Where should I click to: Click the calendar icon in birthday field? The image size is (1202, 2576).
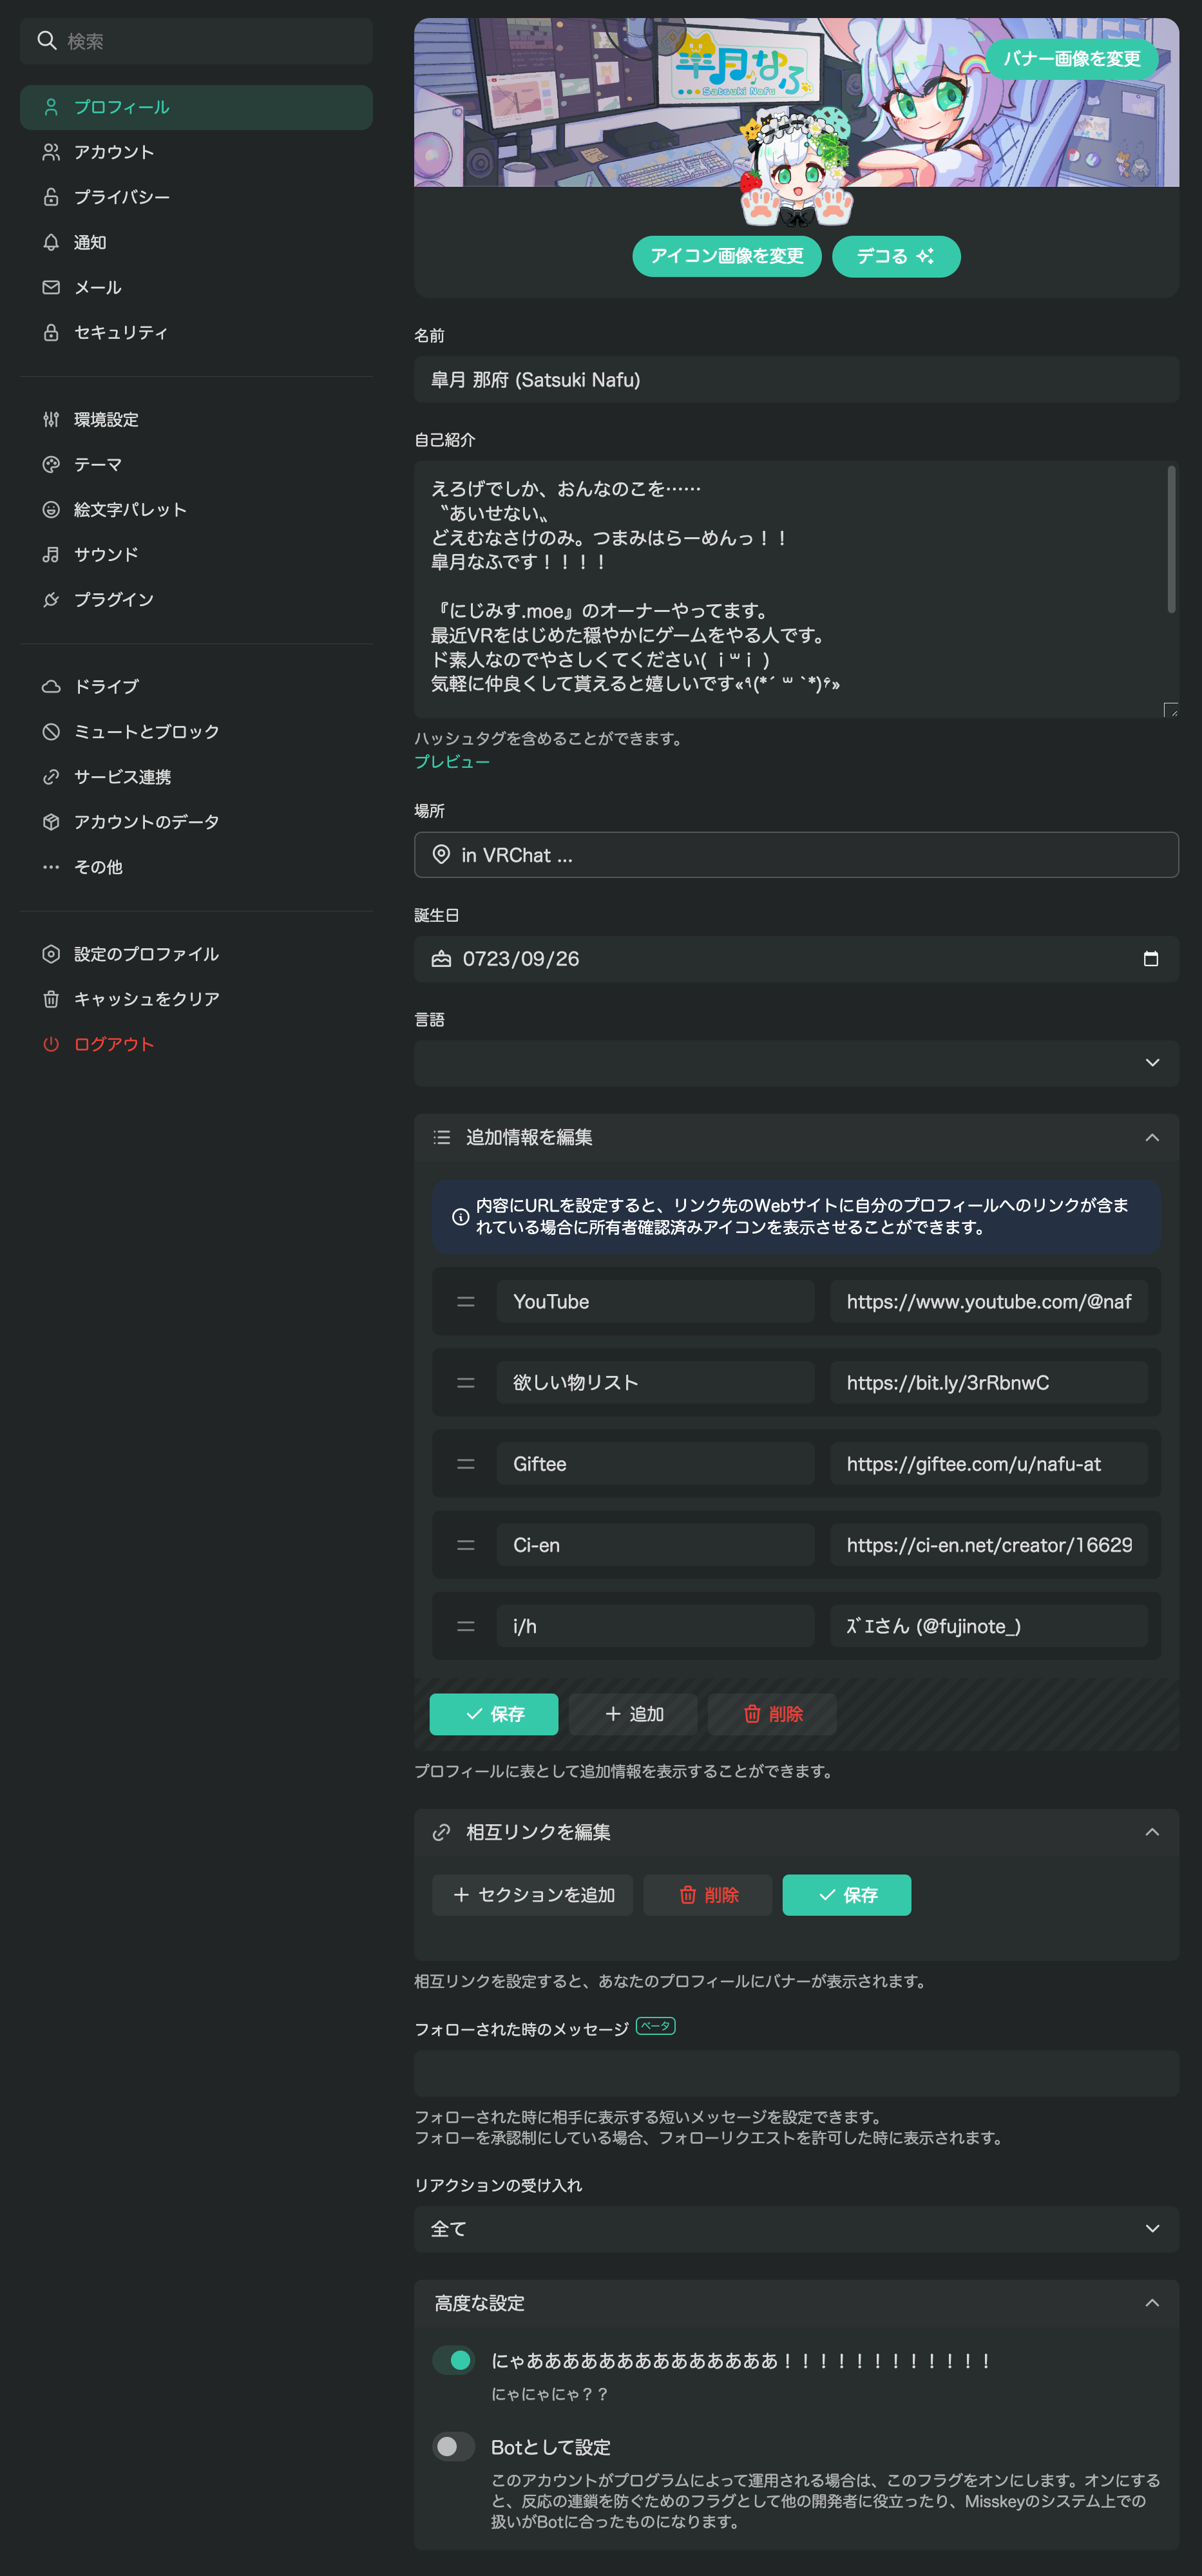(1151, 958)
